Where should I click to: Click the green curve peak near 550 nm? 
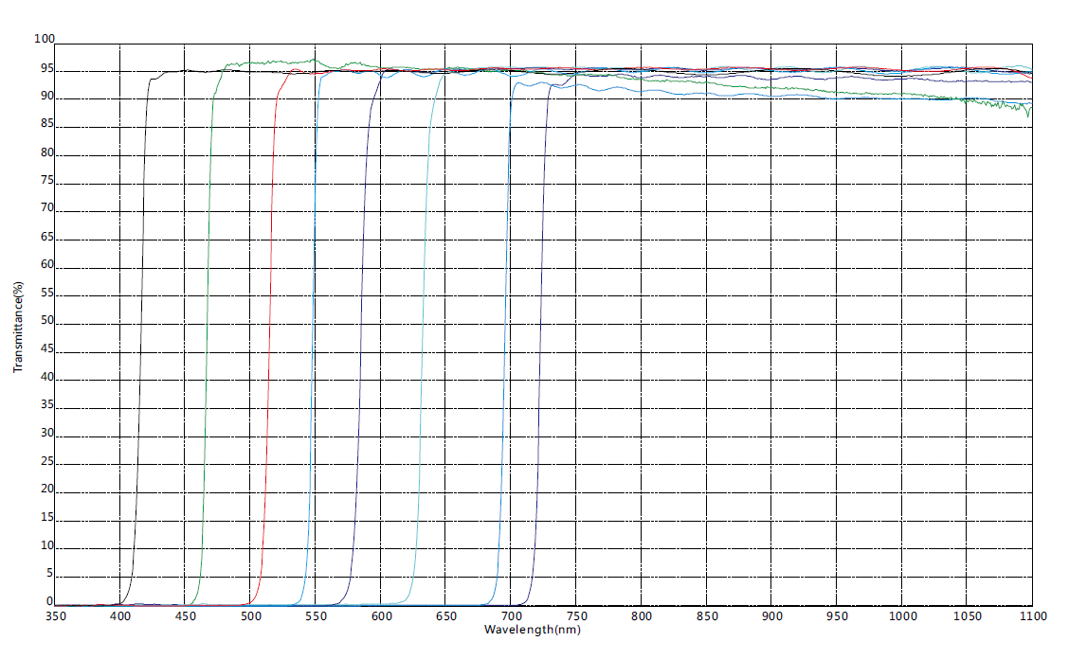pos(315,60)
